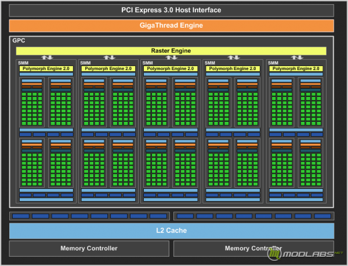348x266 pixels.
Task: Select the left Memory Controller block
Action: tap(89, 248)
